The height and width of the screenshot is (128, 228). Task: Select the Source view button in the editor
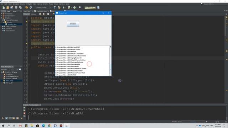click(26, 14)
